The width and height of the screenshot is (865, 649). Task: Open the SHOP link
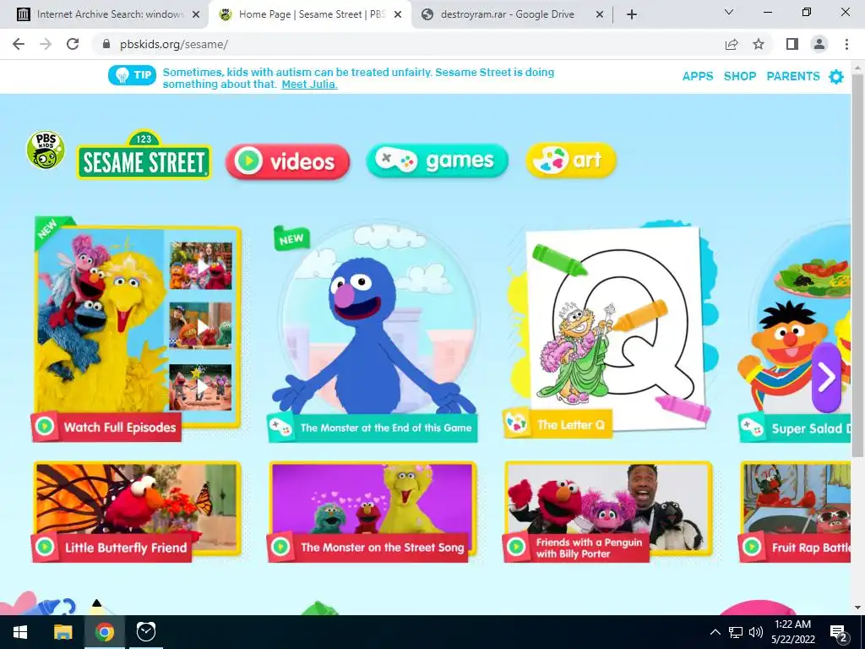coord(740,76)
